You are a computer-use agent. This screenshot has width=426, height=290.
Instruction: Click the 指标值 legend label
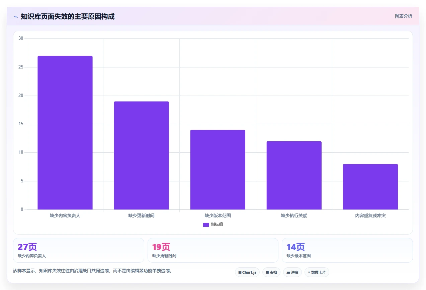click(217, 225)
